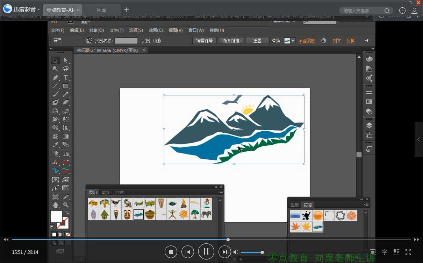Image resolution: width=423 pixels, height=263 pixels.
Task: Switch to the 片库 tab
Action: (101, 10)
